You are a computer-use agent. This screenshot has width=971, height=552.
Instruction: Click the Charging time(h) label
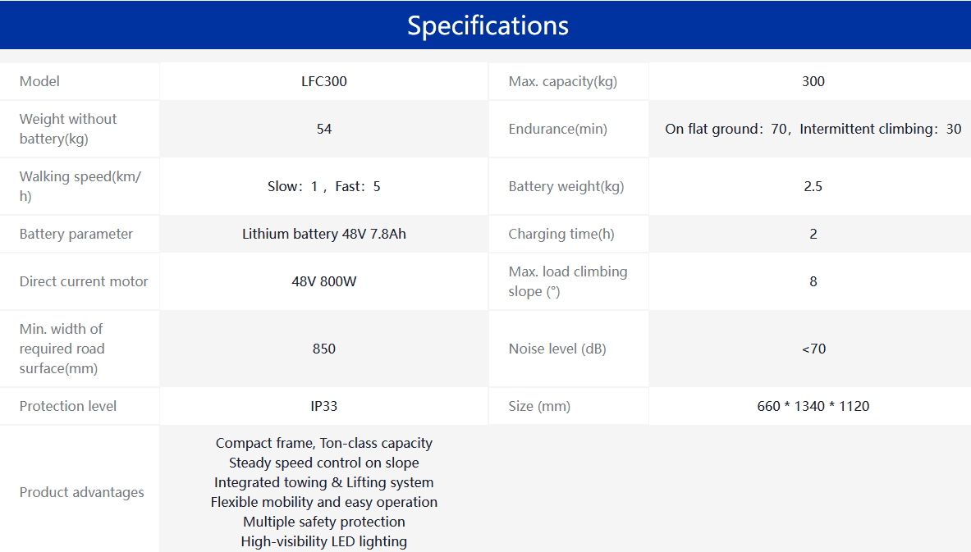point(561,234)
